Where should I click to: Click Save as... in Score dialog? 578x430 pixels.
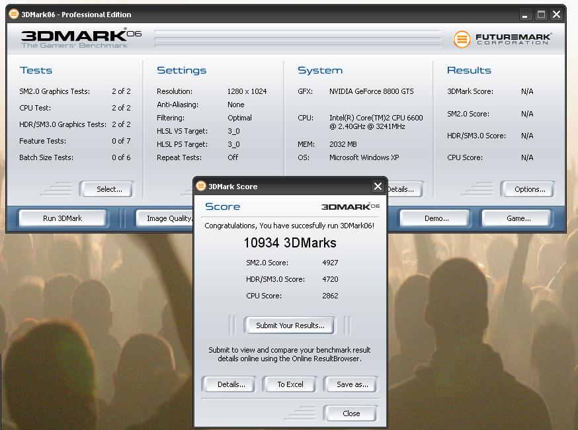pyautogui.click(x=351, y=384)
